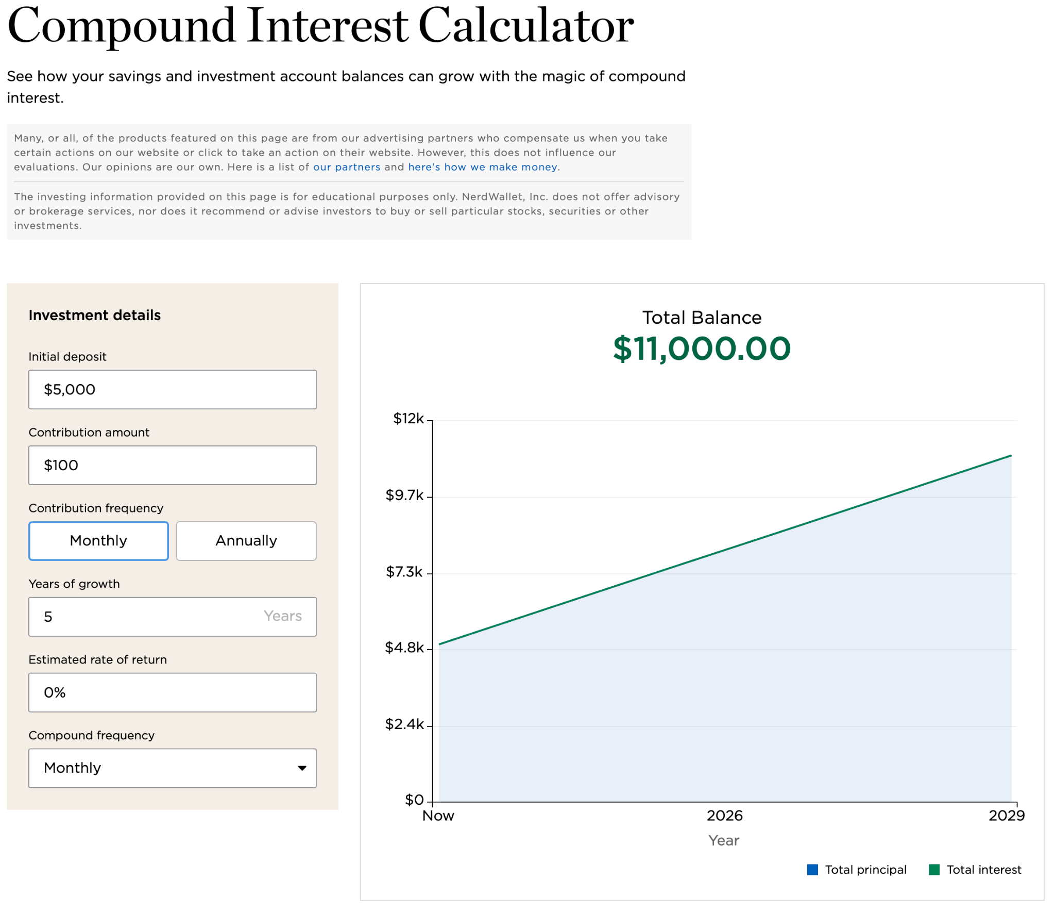Image resolution: width=1055 pixels, height=910 pixels.
Task: Click the 2029 label on the chart axis
Action: [1007, 815]
